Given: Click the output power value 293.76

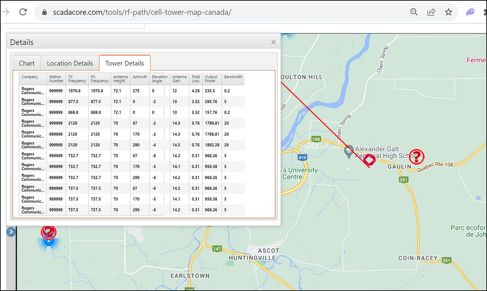Looking at the screenshot, I should click(212, 102).
